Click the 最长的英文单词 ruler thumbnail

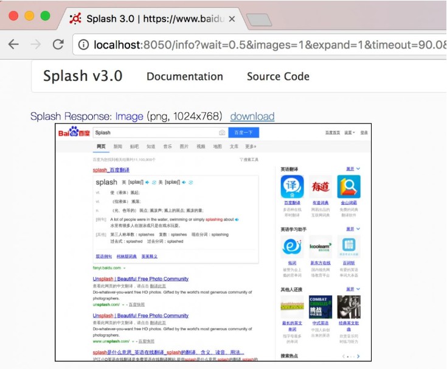292,307
